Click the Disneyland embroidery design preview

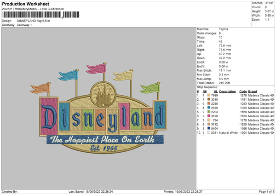pos(98,108)
